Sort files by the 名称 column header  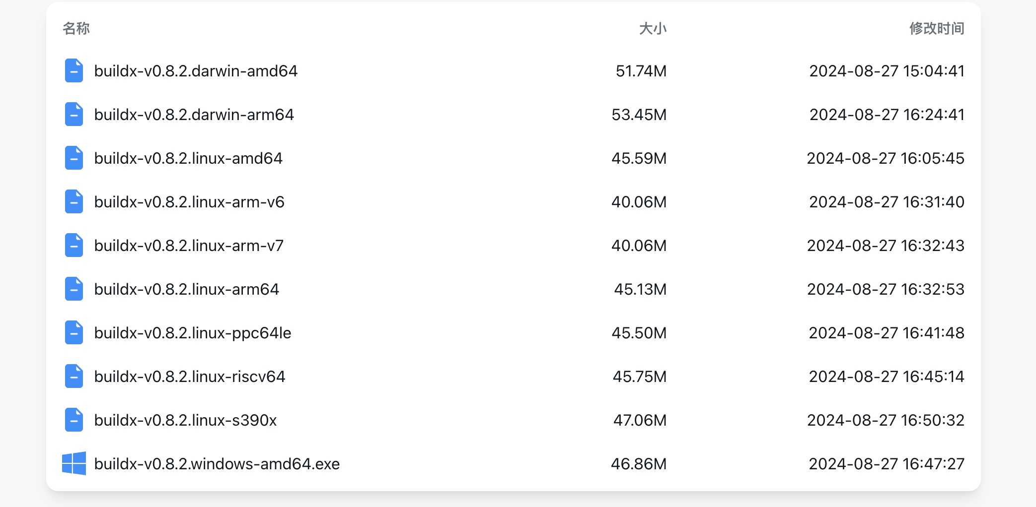tap(75, 28)
